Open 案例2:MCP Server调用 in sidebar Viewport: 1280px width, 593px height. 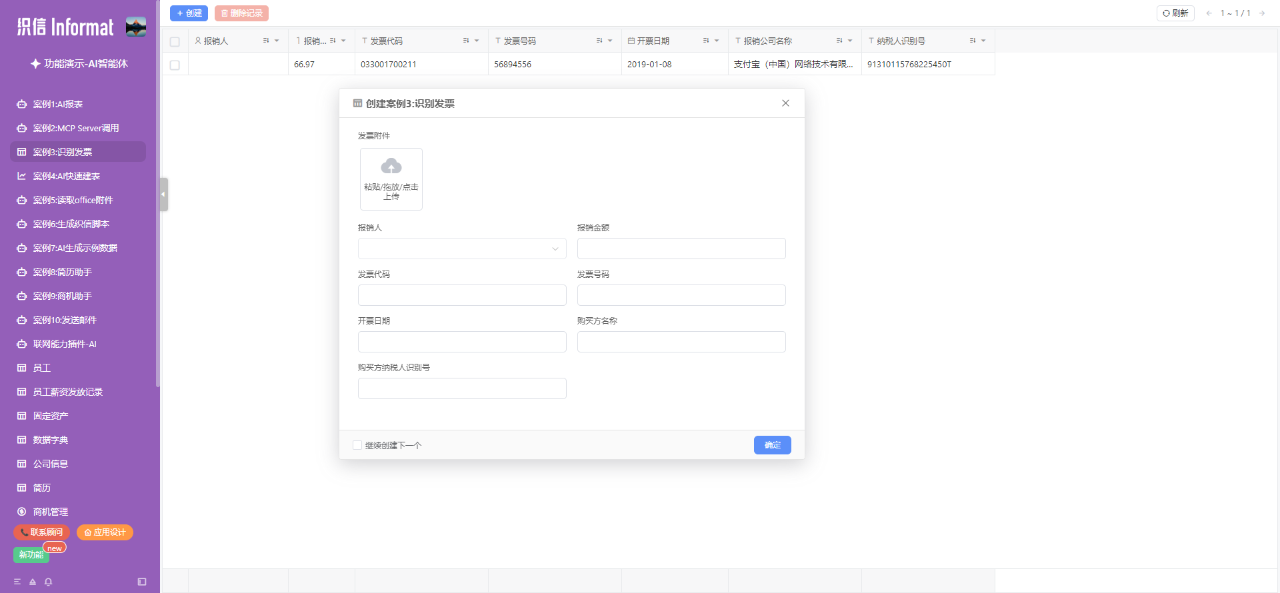tap(78, 128)
